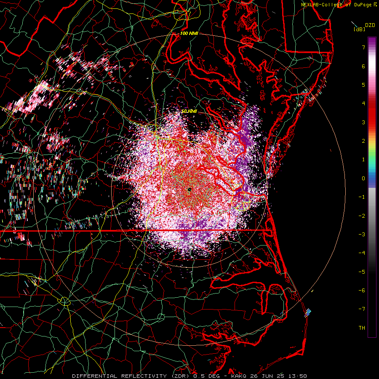Screen dimensions: 379x379
Task: Click the 50 NMI range ring label
Action: 189,111
